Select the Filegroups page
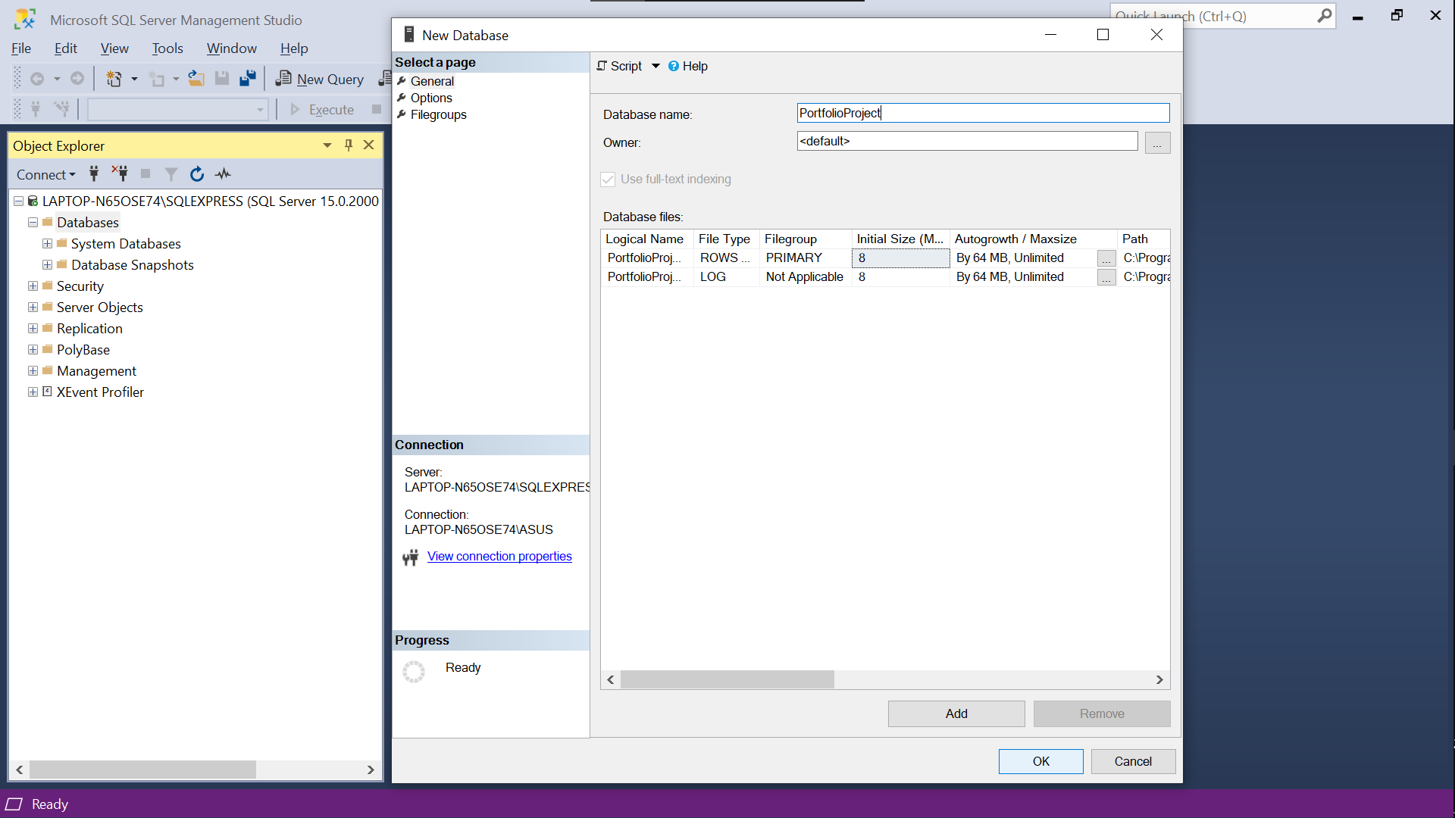This screenshot has width=1455, height=818. [x=438, y=115]
